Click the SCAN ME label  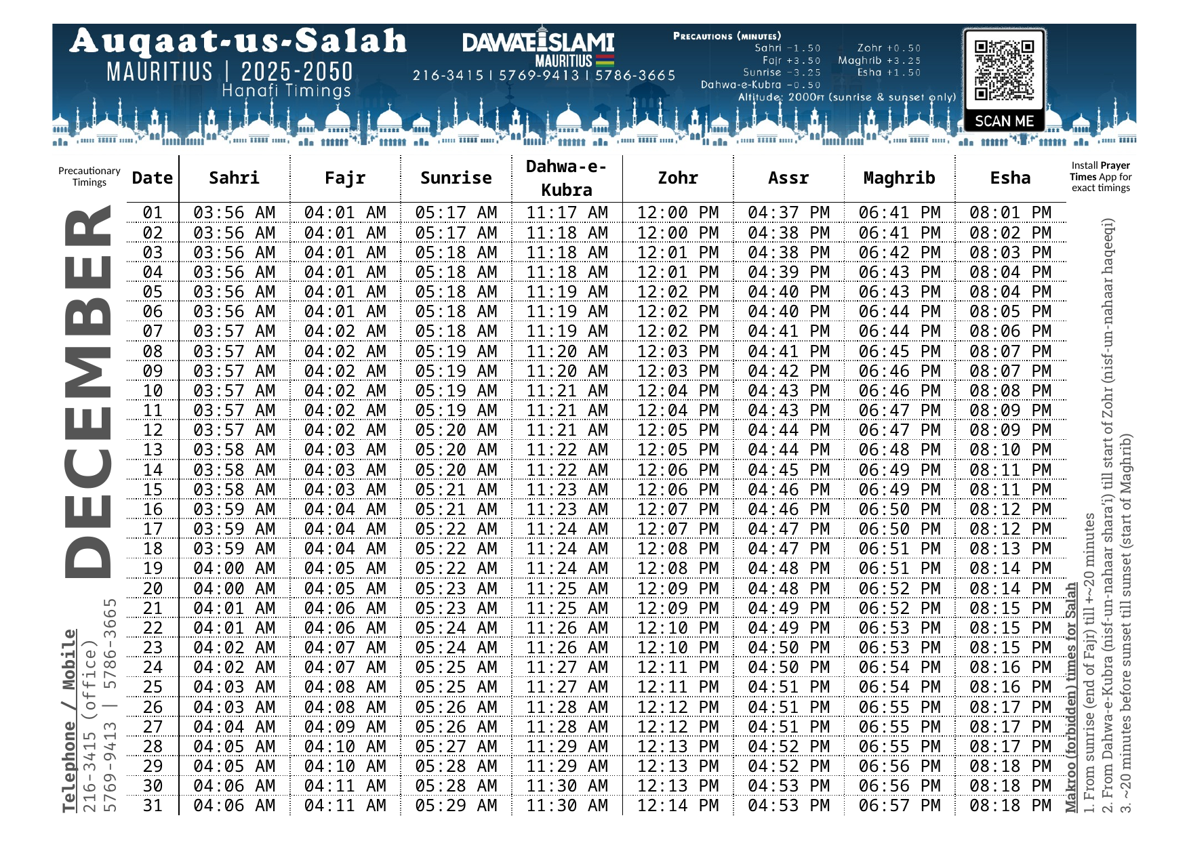click(1004, 121)
